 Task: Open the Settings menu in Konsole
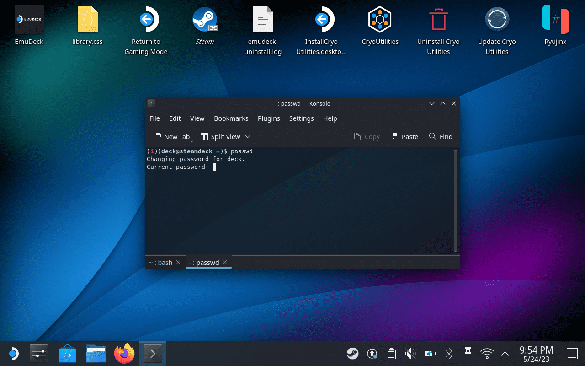[x=302, y=118]
